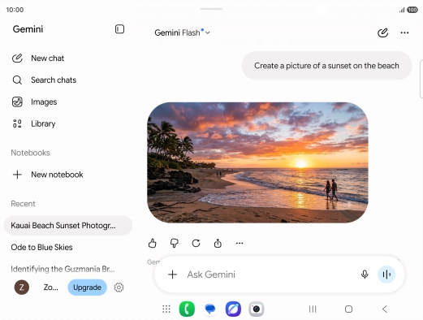Open the Samsung Internet browser app
This screenshot has height=320, width=423.
tap(233, 309)
